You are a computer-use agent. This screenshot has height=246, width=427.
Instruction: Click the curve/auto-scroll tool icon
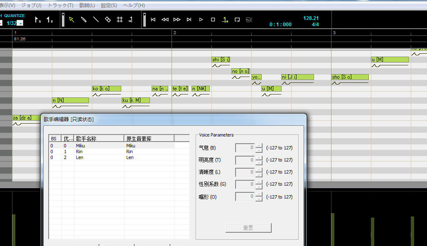coord(131,20)
